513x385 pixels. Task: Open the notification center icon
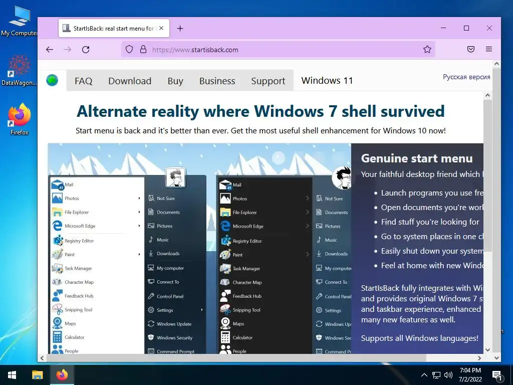click(x=497, y=375)
